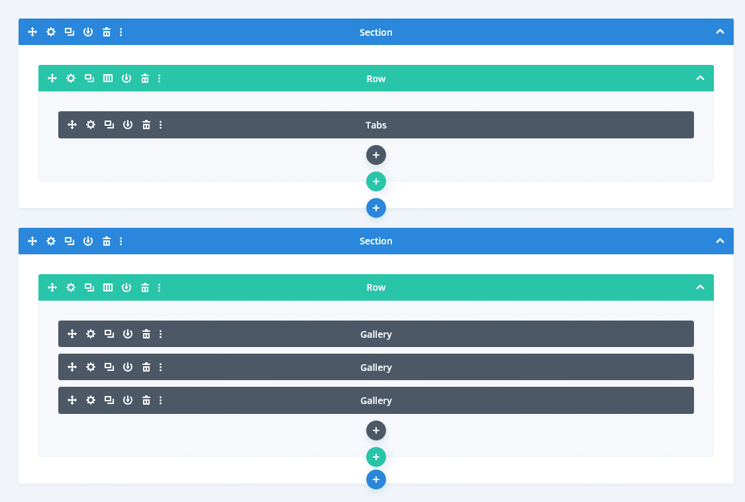Save the second Gallery module to library
745x502 pixels.
(x=128, y=367)
